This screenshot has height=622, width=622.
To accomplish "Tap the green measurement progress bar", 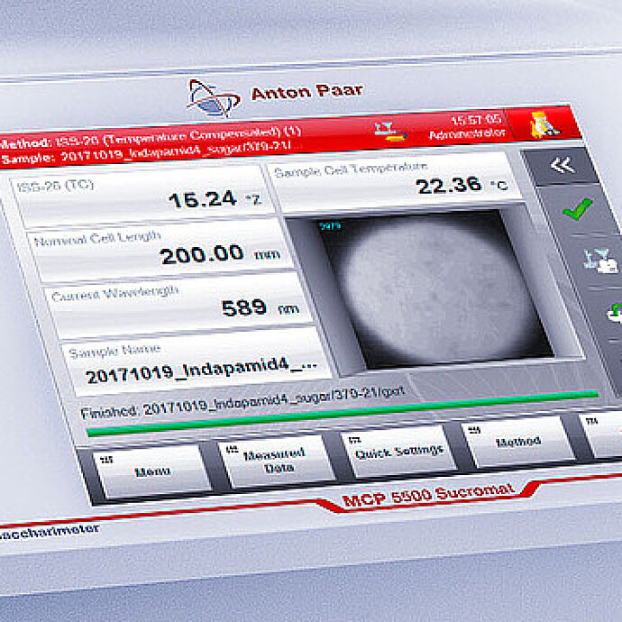I will coord(343,413).
